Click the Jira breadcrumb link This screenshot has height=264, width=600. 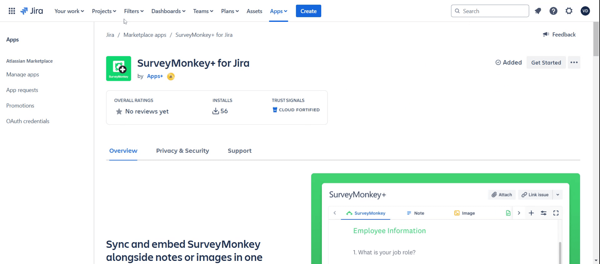click(110, 35)
